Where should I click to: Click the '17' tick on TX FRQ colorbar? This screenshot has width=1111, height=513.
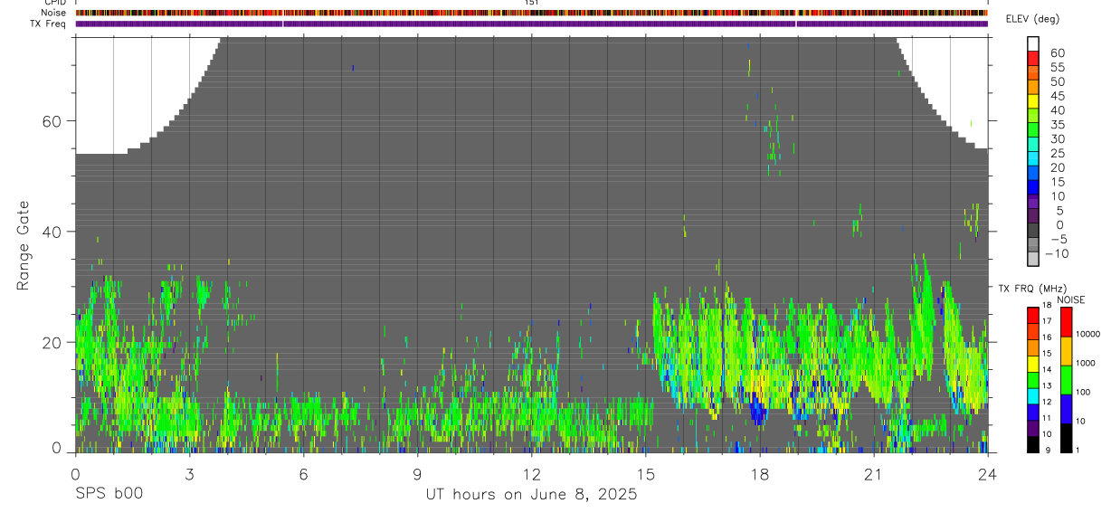click(x=1046, y=321)
